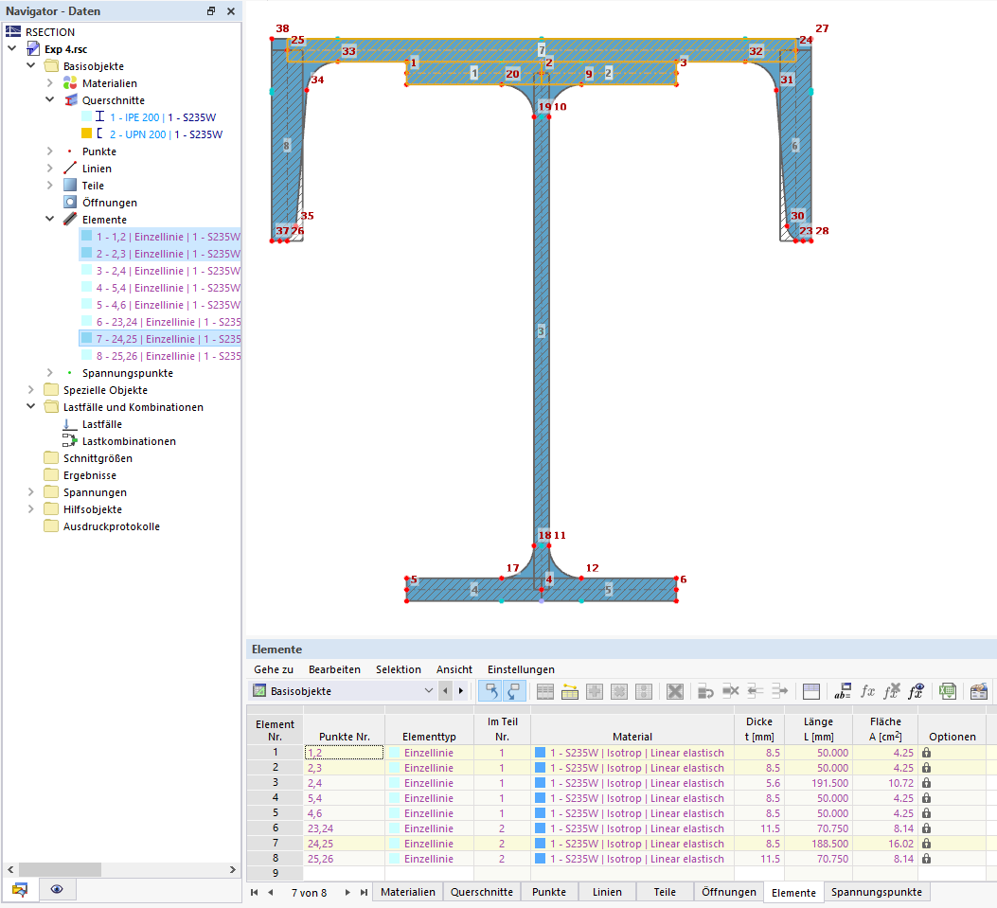Screen dimensions: 997x908
Task: Open the formula editor fx icon with eye
Action: (915, 691)
